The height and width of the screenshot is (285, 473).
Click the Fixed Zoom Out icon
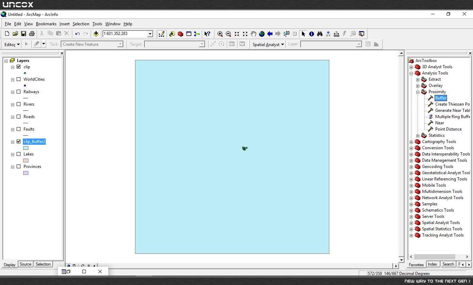coord(245,34)
